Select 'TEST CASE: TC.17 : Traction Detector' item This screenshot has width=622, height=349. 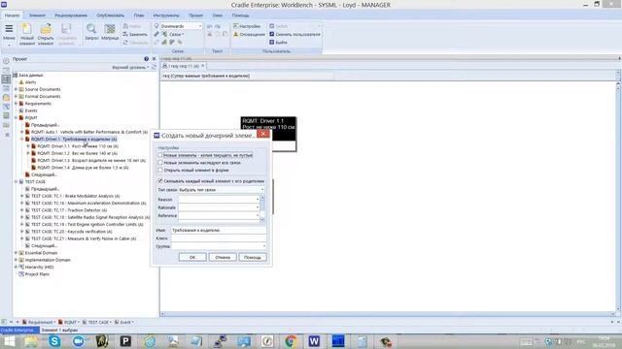(x=69, y=210)
